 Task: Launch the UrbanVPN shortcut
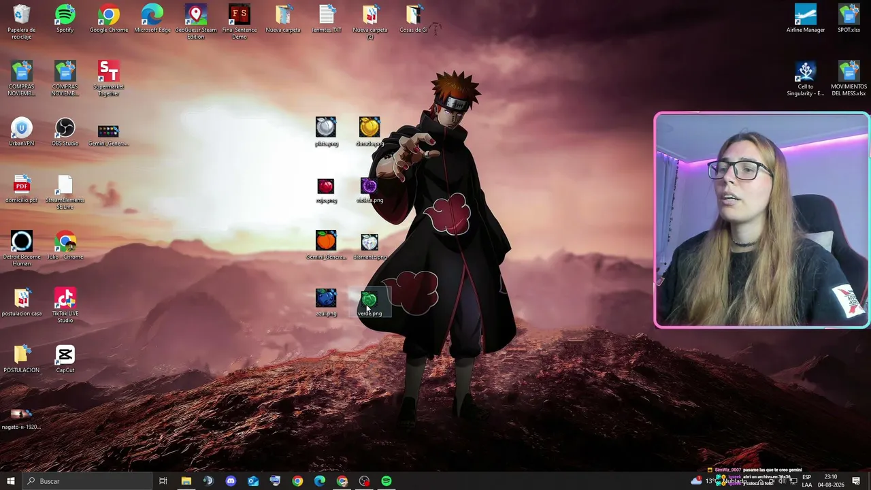tap(21, 132)
